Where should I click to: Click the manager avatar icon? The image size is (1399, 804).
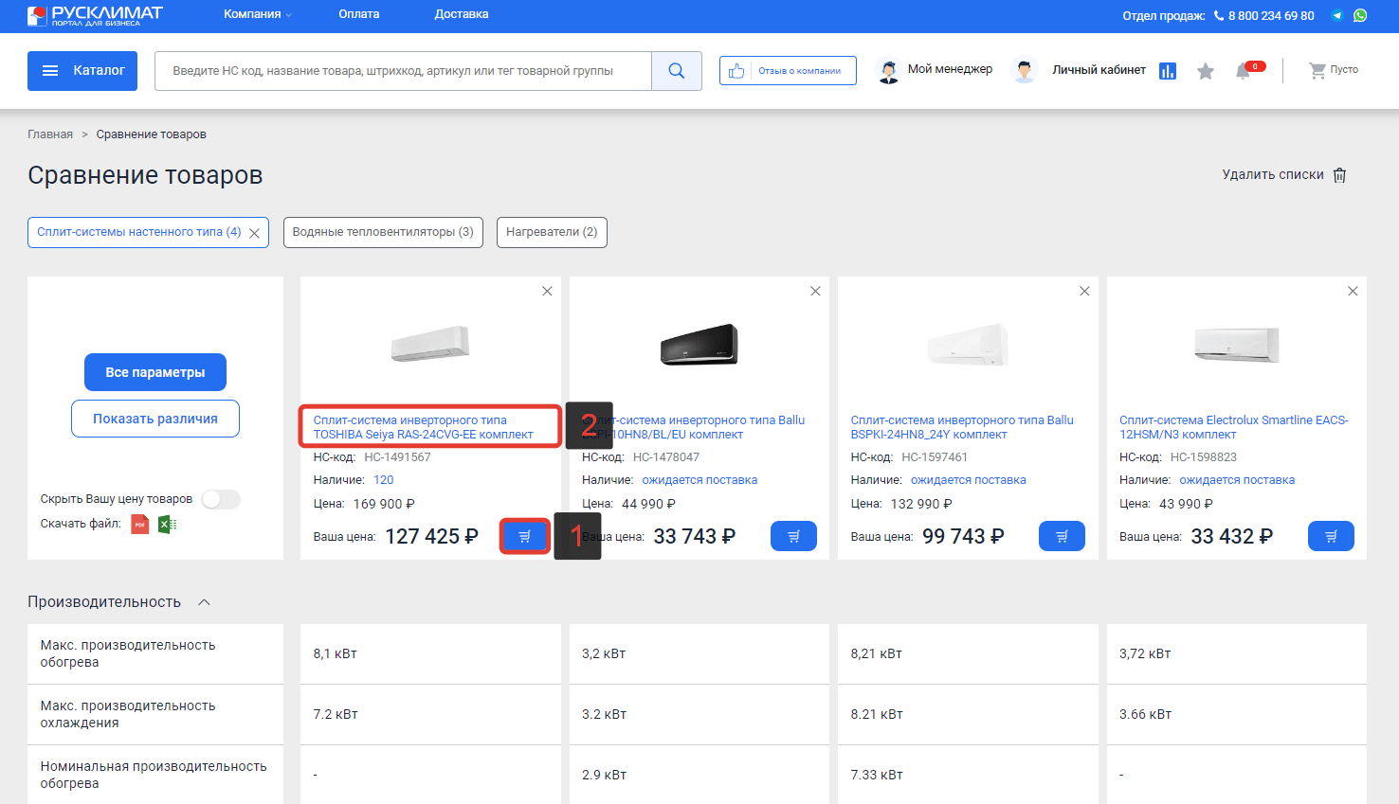click(888, 71)
